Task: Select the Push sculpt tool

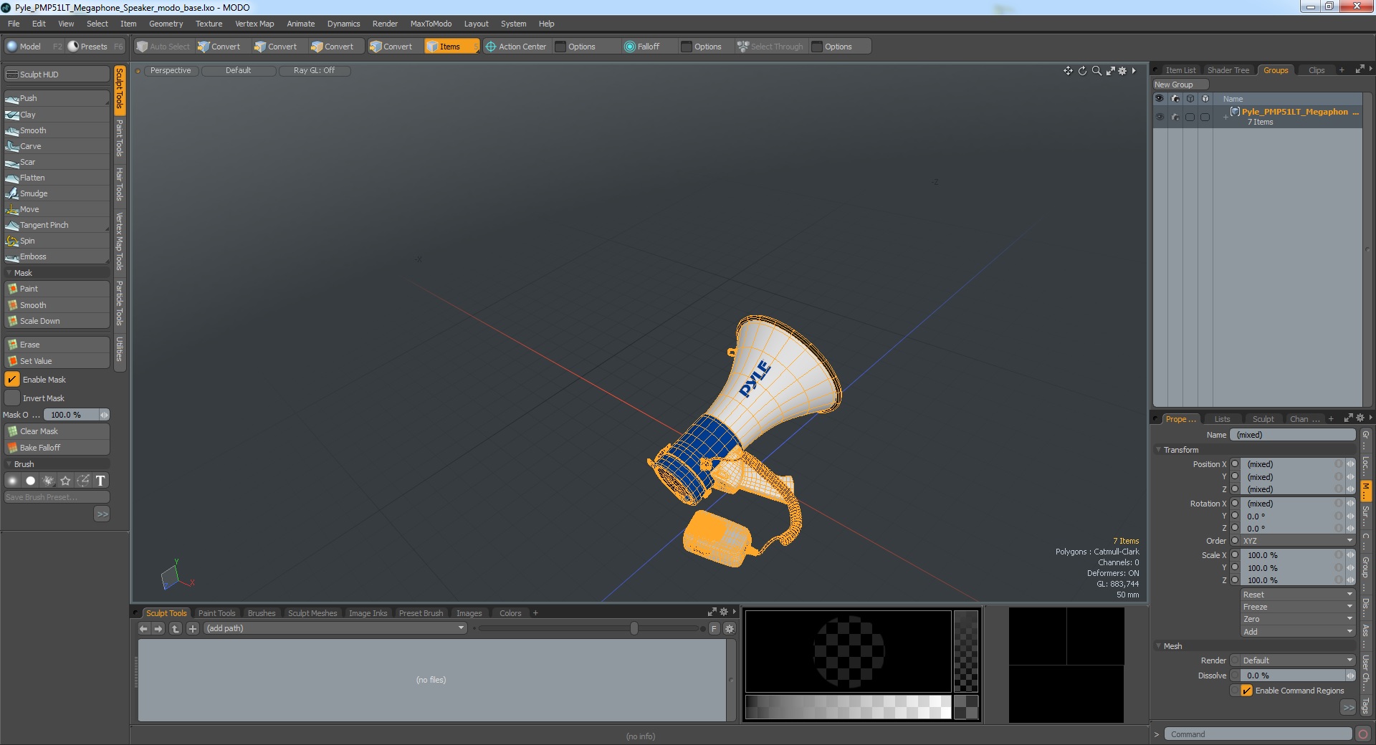Action: [x=57, y=98]
